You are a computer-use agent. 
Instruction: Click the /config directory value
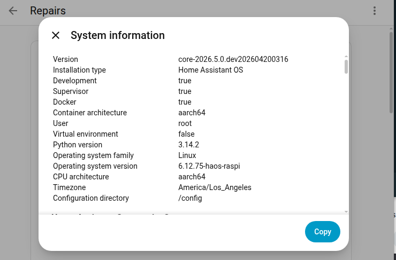pos(190,198)
